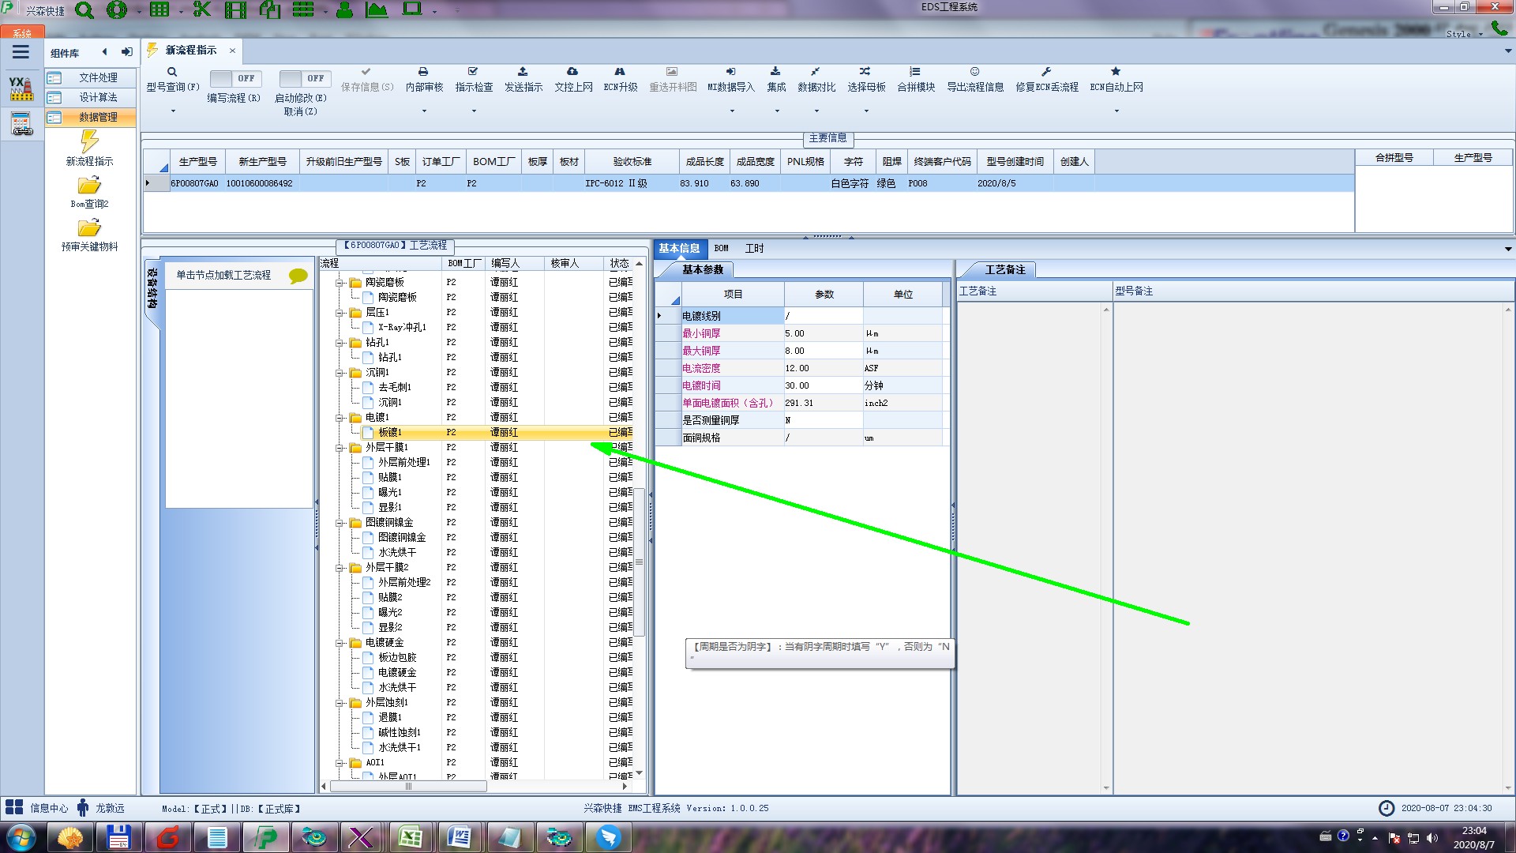The width and height of the screenshot is (1516, 853).
Task: Collapse the 外层干膜1 tree node
Action: 340,448
